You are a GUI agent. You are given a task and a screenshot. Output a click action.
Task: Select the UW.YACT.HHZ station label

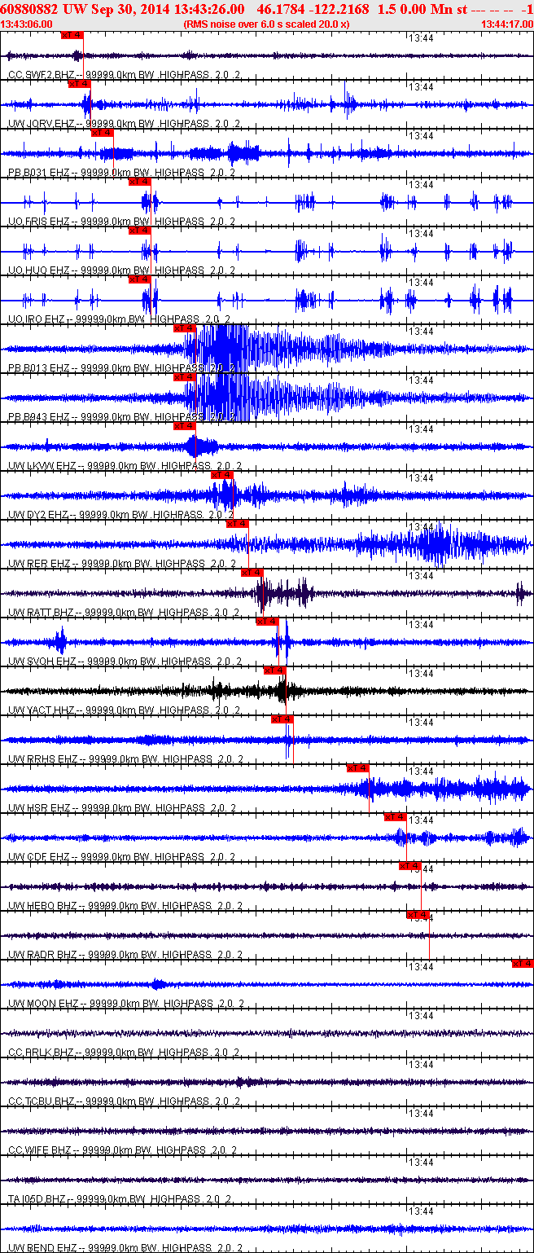pos(125,710)
